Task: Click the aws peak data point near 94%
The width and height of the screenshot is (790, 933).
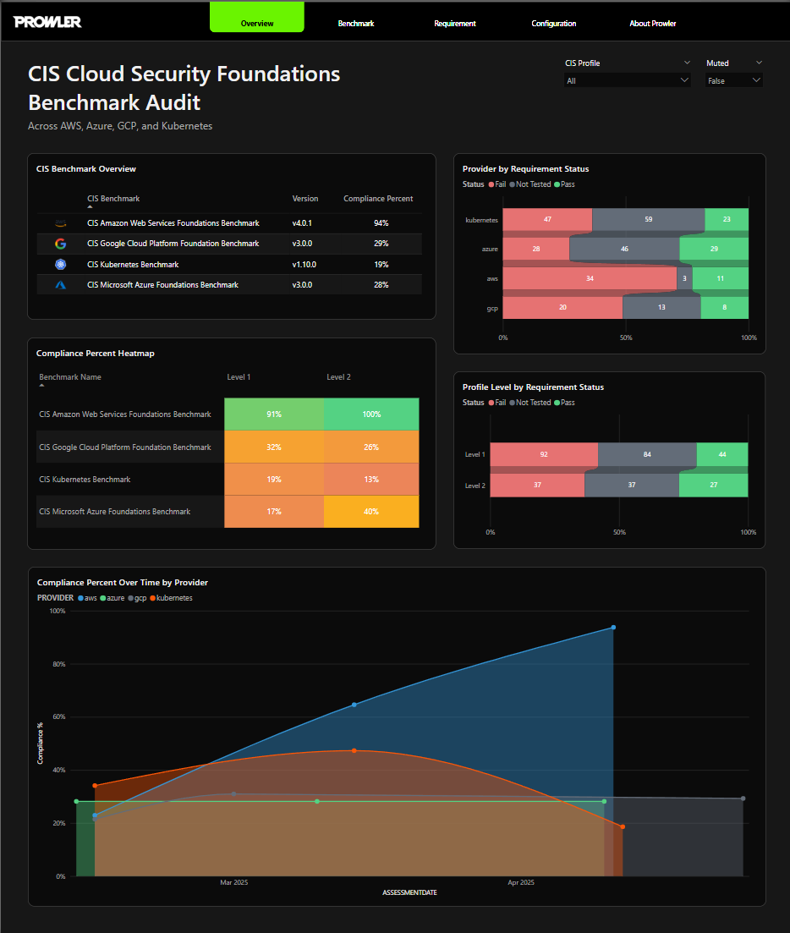Action: pos(613,628)
